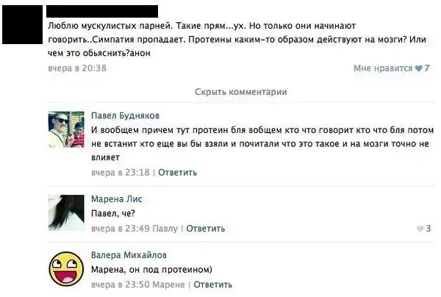
Task: Open Марена Лис's avatar thumbnail
Action: (66, 213)
